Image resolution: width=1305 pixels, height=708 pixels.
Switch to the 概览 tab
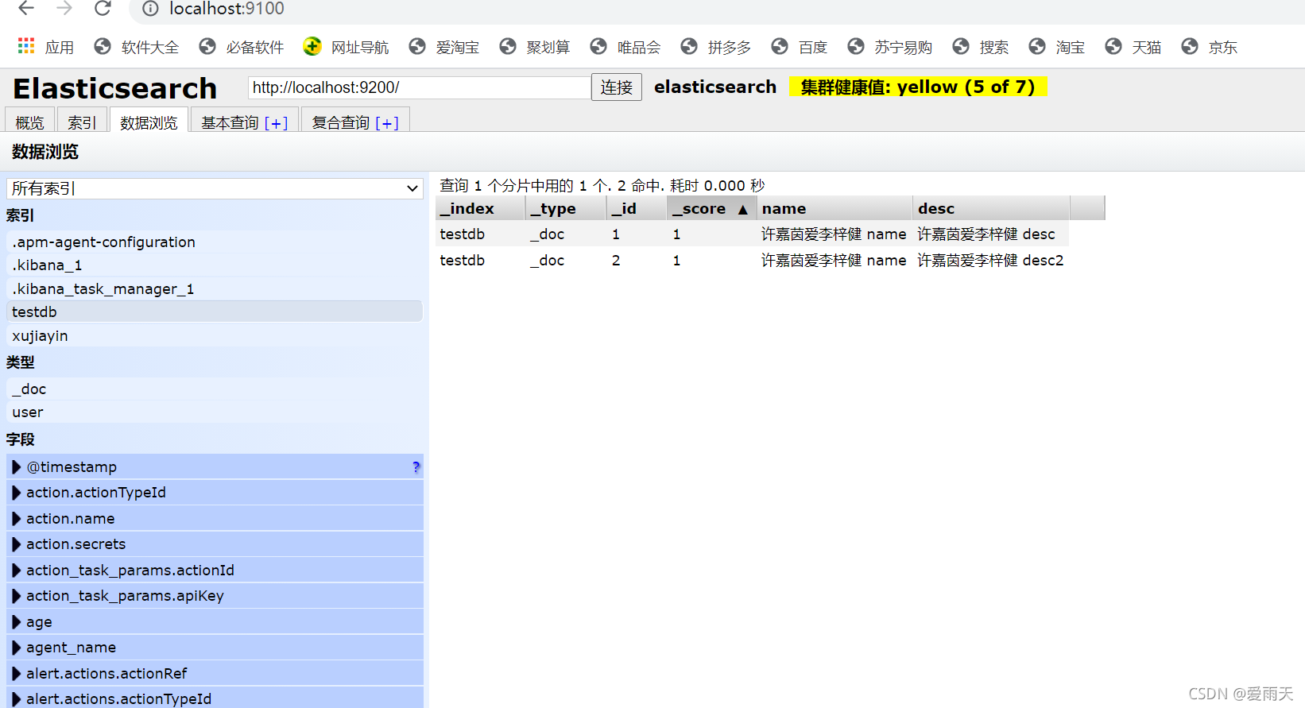coord(30,121)
